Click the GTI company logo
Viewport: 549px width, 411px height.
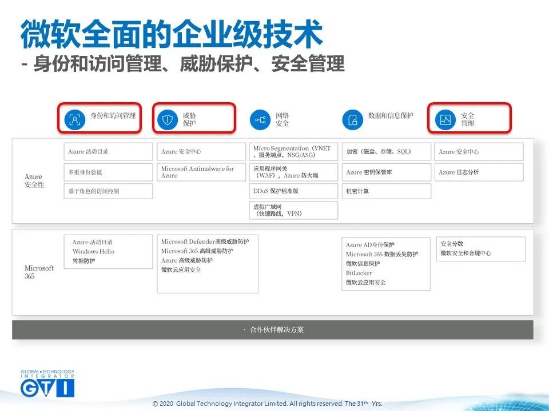pos(47,384)
